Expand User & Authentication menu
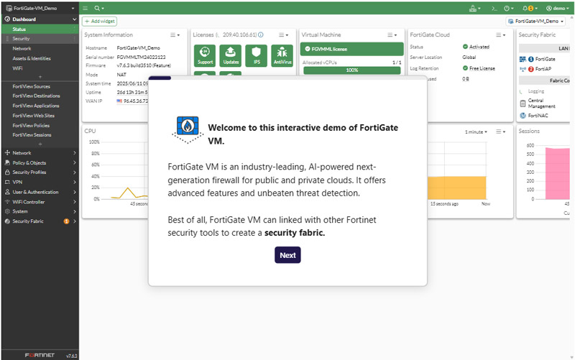 click(x=40, y=192)
